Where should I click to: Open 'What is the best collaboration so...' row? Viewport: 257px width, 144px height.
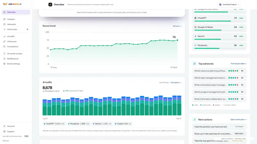[x=219, y=99]
